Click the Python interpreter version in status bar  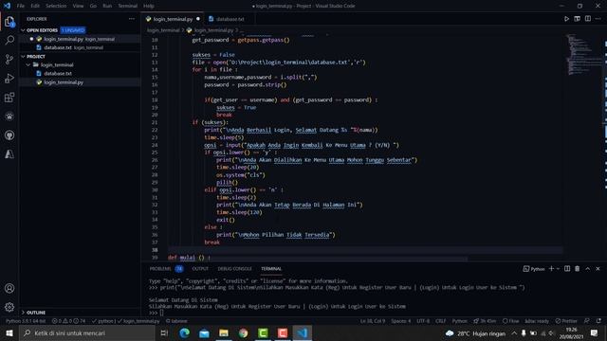(26, 321)
